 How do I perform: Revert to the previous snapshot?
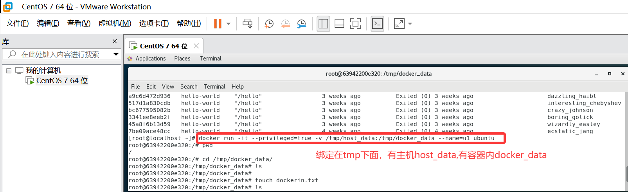(285, 23)
